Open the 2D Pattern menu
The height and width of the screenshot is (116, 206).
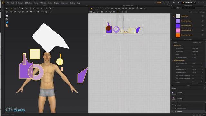[x=28, y=3]
